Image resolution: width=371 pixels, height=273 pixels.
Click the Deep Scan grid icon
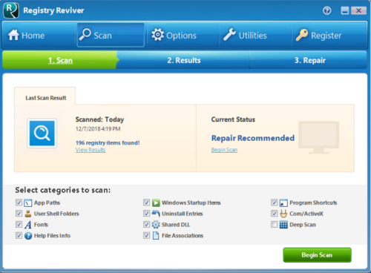(x=283, y=225)
